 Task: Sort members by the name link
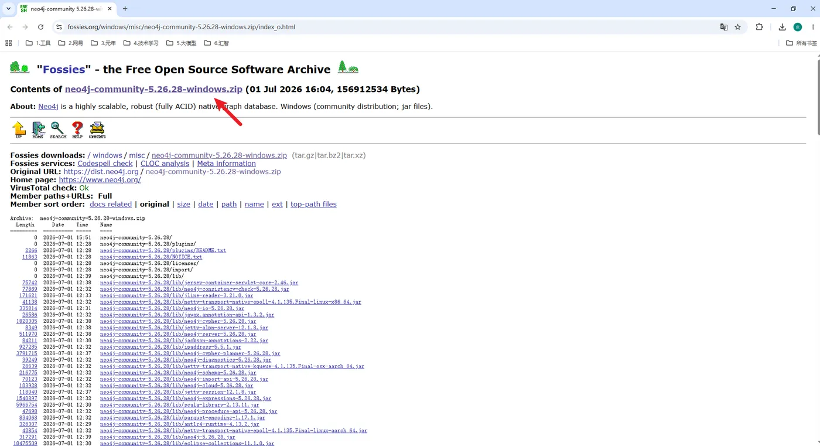[x=254, y=205]
